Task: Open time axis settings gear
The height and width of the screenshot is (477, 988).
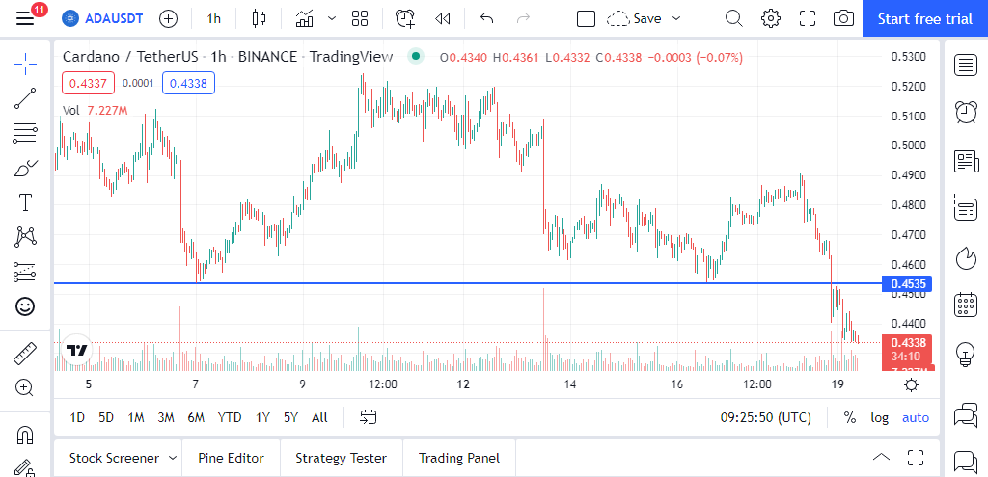Action: tap(911, 384)
